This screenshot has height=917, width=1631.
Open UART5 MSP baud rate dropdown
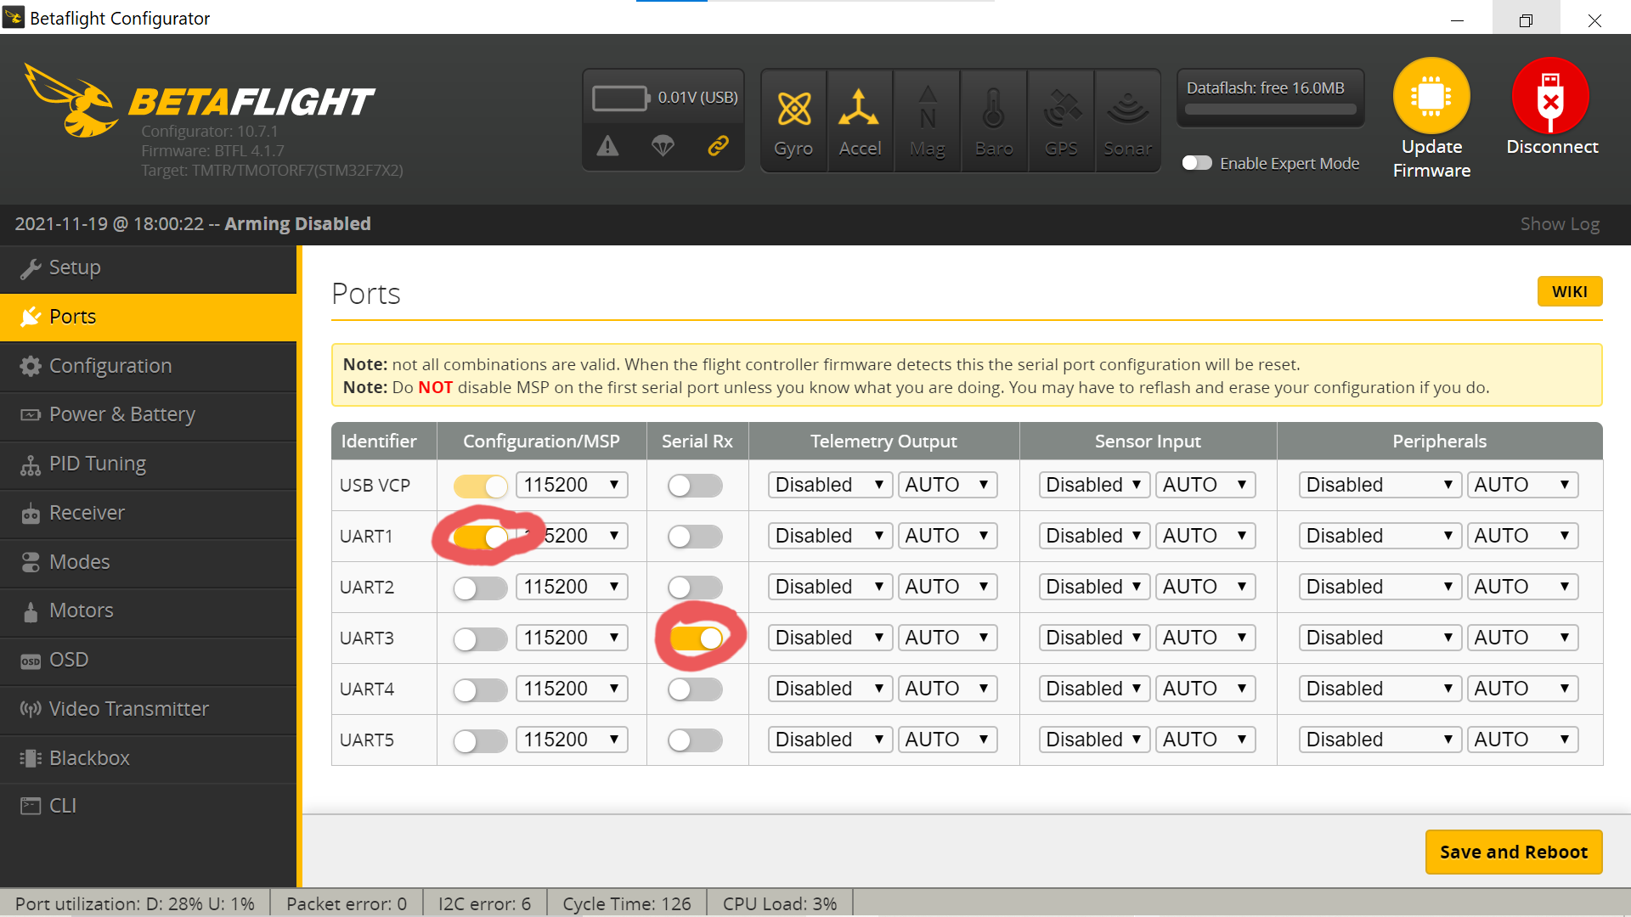click(572, 740)
